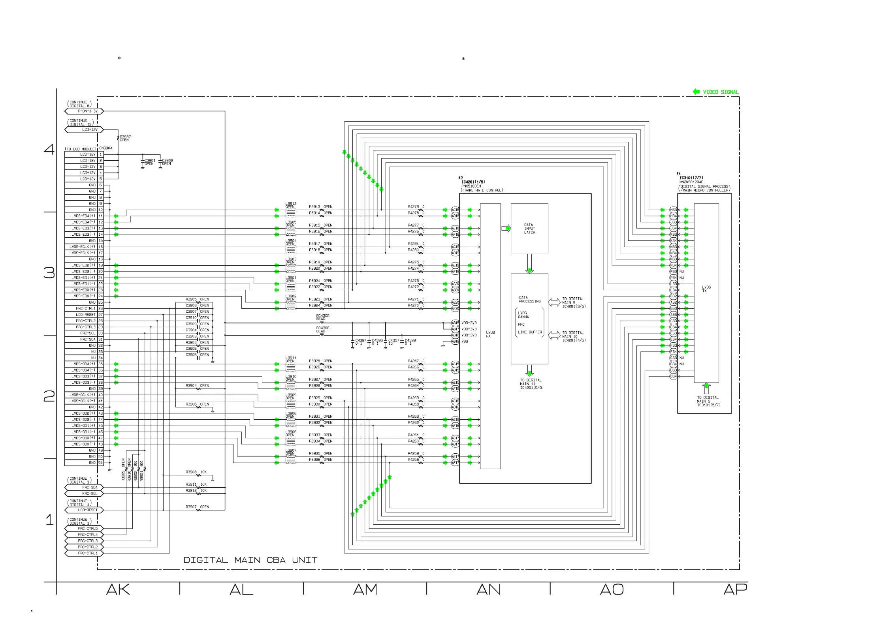Select the AB19 pin circle beside VSS

pyautogui.click(x=455, y=341)
